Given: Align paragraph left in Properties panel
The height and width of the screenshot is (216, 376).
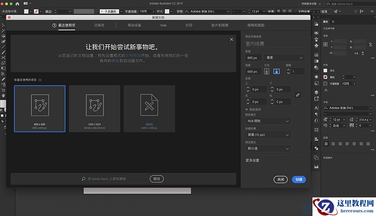Looking at the screenshot, I should (326, 144).
